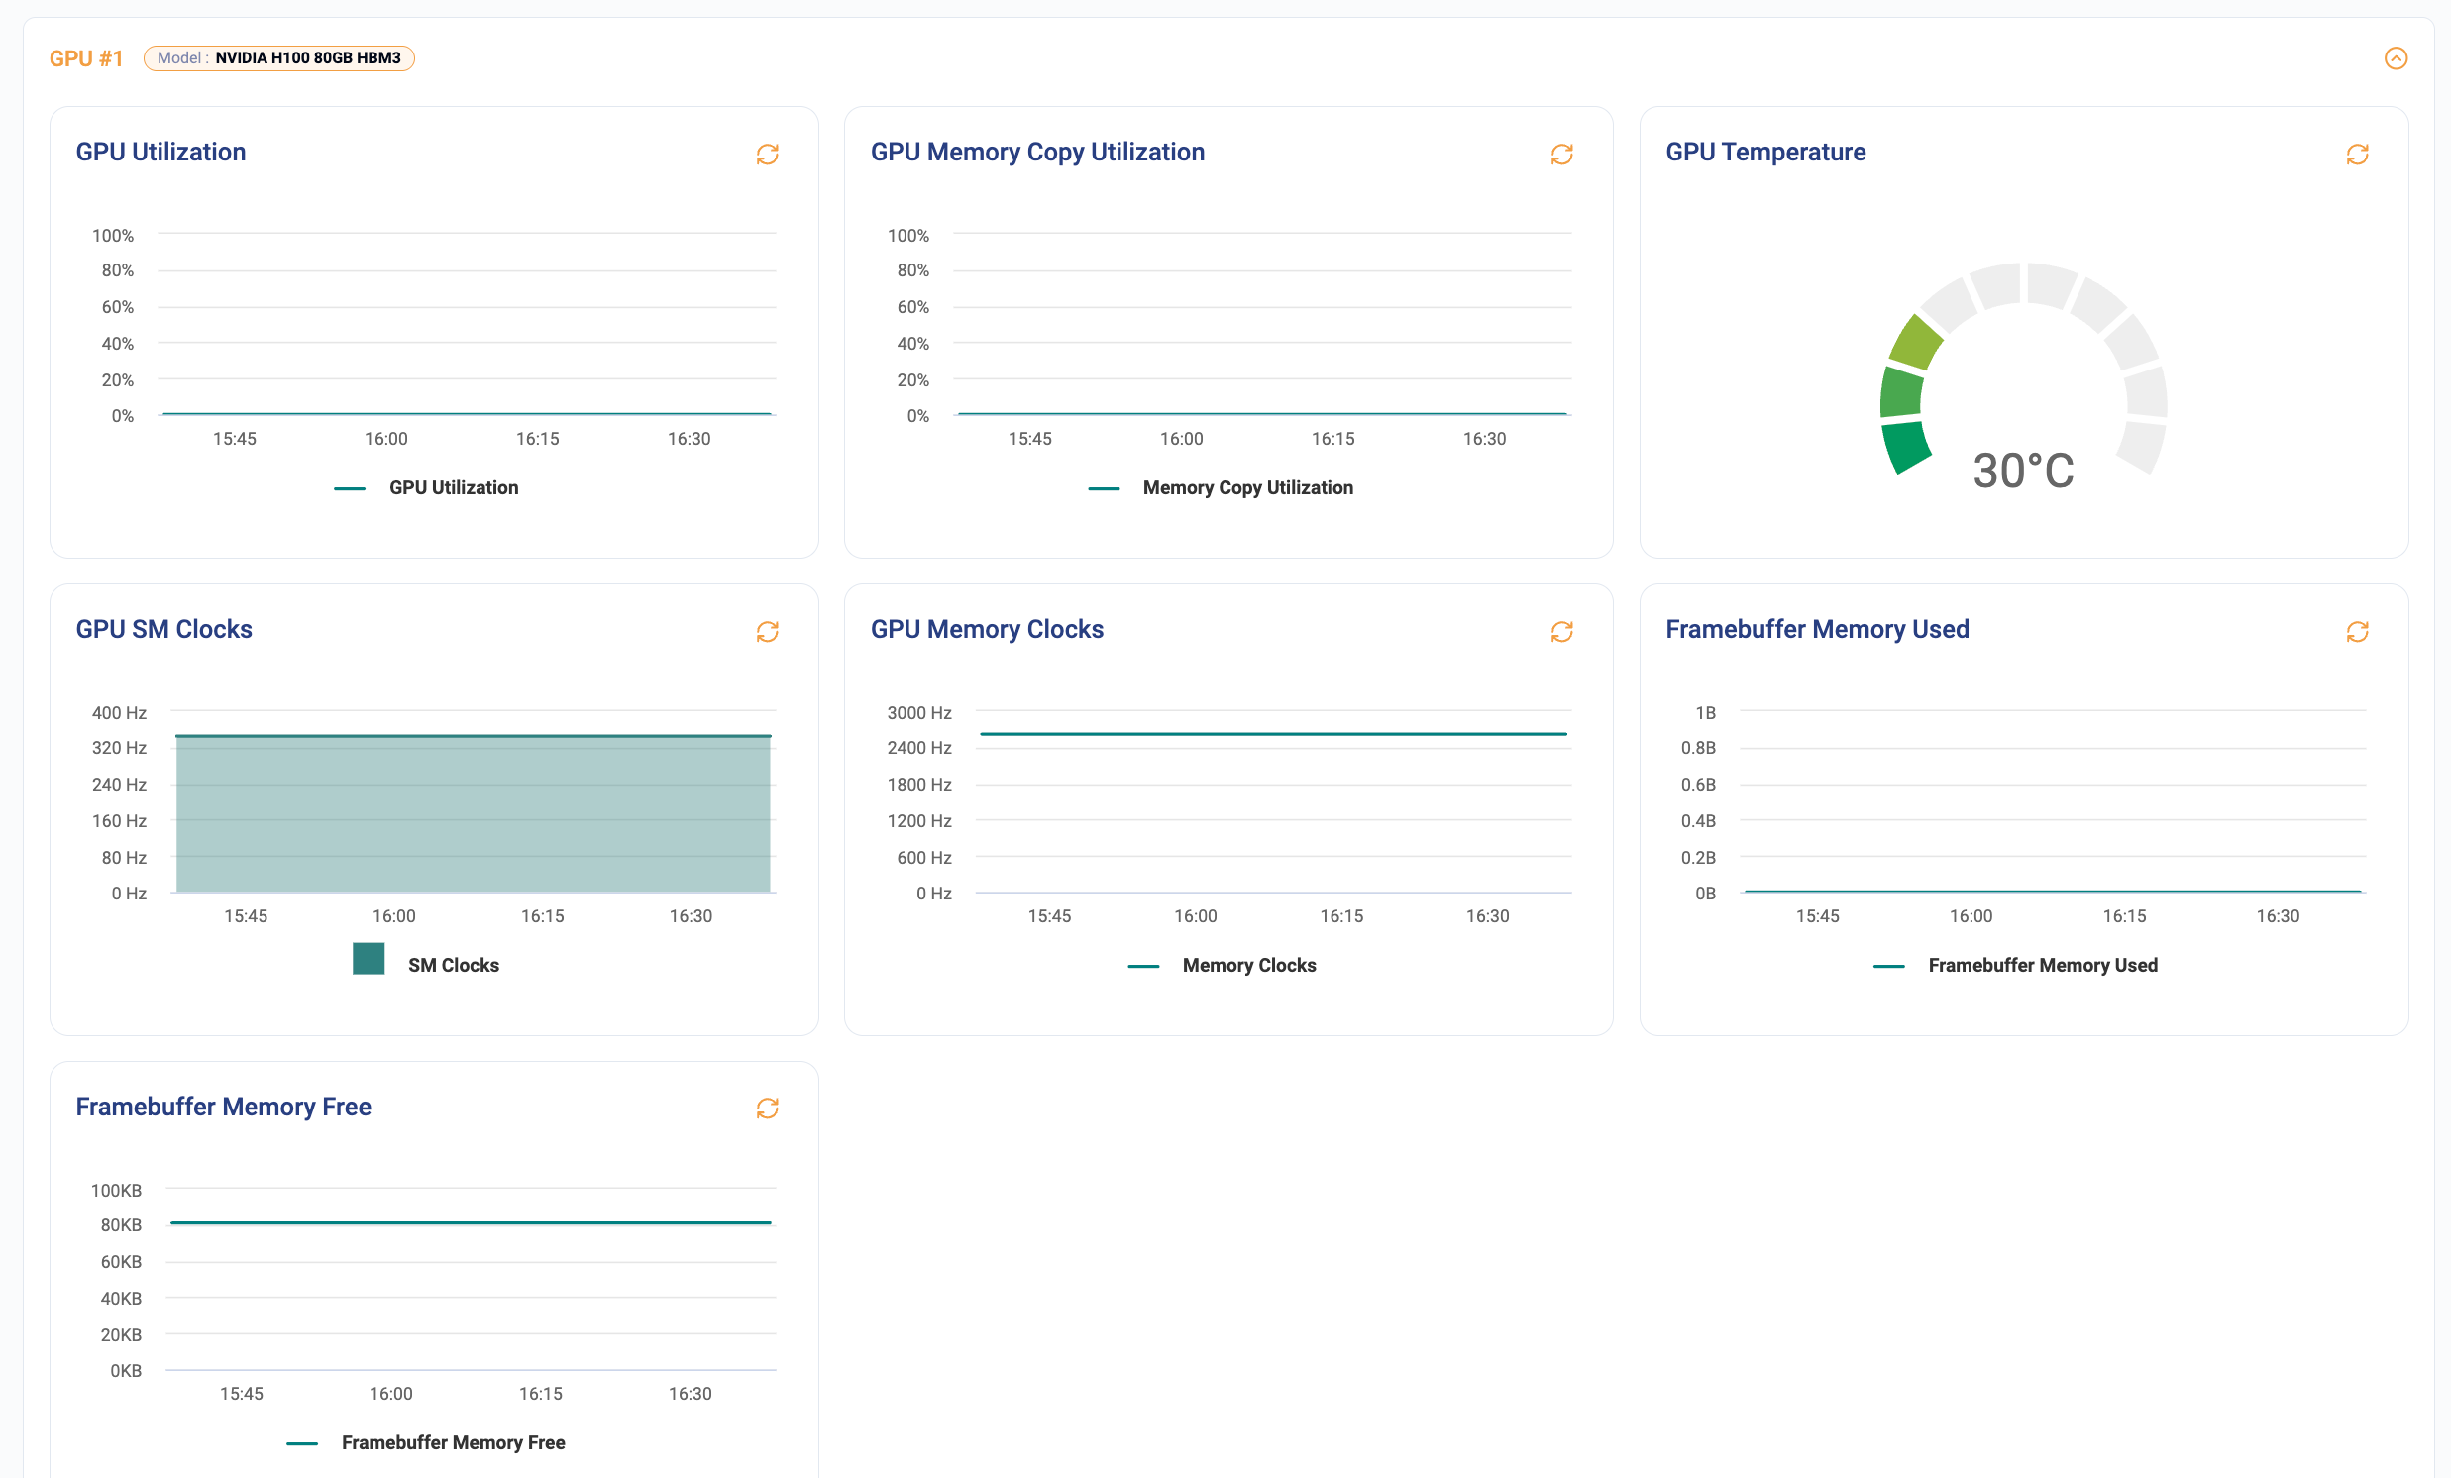Click the SM Clocks filled area chart
This screenshot has width=2451, height=1478.
pyautogui.click(x=473, y=815)
